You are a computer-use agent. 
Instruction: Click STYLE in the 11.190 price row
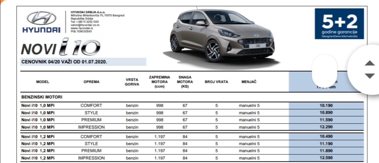coord(91,144)
